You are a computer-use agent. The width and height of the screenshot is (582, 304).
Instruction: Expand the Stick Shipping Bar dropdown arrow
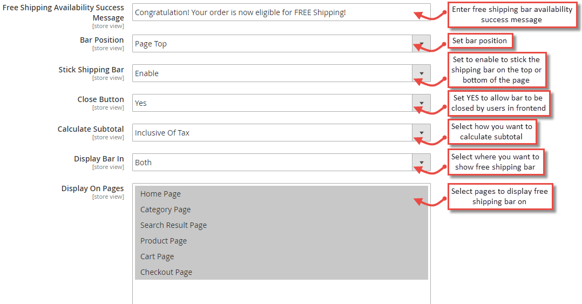[421, 73]
